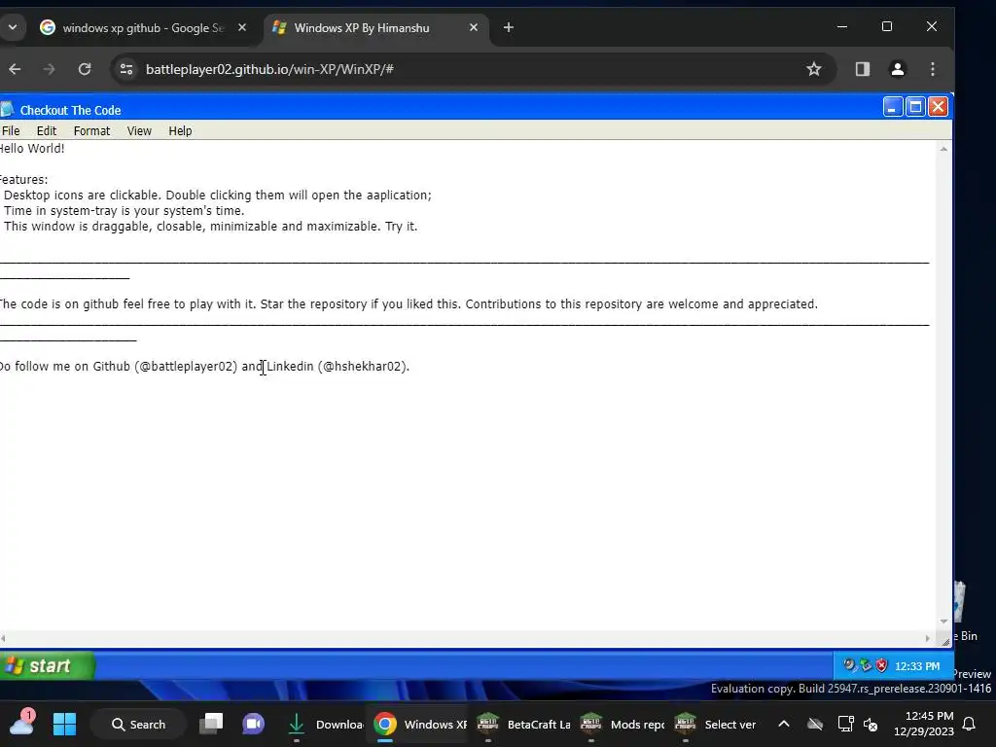Click the line about Time in system-tray

[x=124, y=211]
